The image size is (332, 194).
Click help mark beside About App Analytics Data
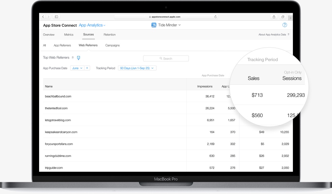point(289,34)
